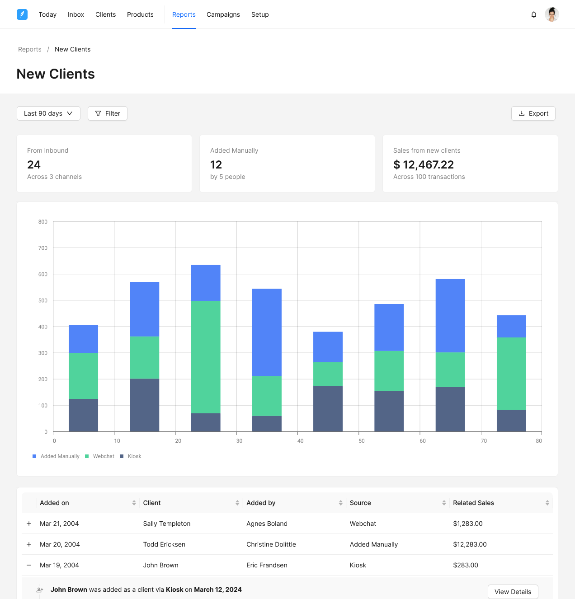Screen dimensions: 575x599
Task: Collapse the Mar 19, 2004 row
Action: [29, 565]
